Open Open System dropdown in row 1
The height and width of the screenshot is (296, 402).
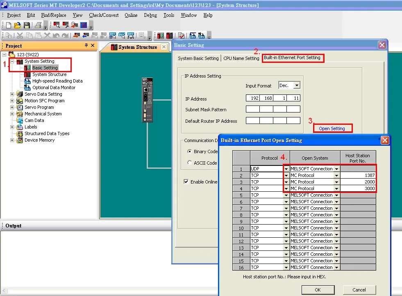(x=336, y=169)
